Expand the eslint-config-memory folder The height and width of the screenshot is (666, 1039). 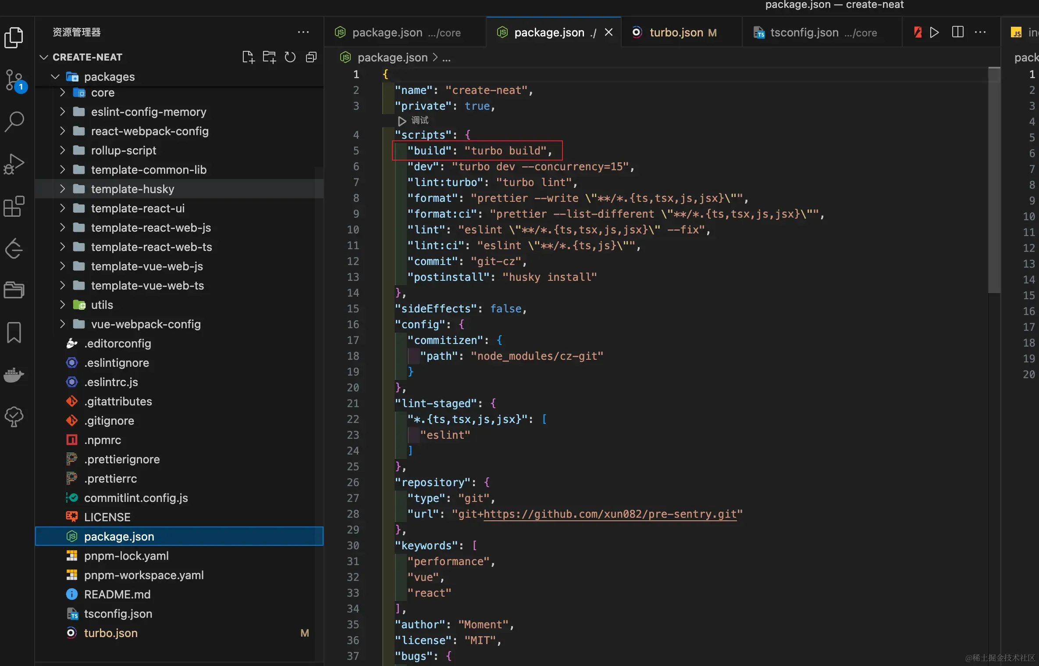click(x=62, y=112)
